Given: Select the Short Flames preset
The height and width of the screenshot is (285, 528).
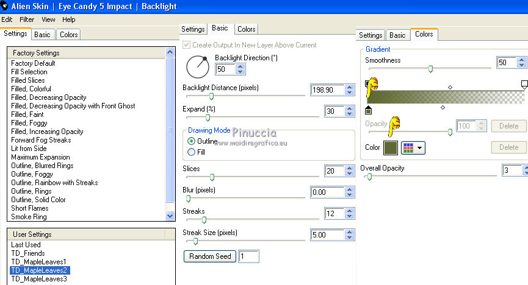Looking at the screenshot, I should pos(30,208).
